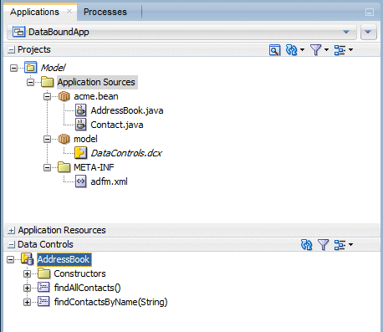Select DataControls.dcx in the tree
The height and width of the screenshot is (332, 383).
(126, 153)
